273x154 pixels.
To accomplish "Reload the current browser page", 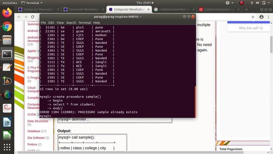I will [x=32, y=17].
